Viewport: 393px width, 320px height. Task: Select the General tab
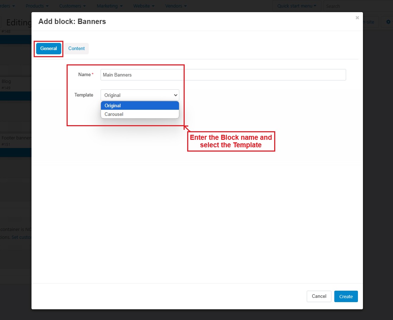point(49,49)
